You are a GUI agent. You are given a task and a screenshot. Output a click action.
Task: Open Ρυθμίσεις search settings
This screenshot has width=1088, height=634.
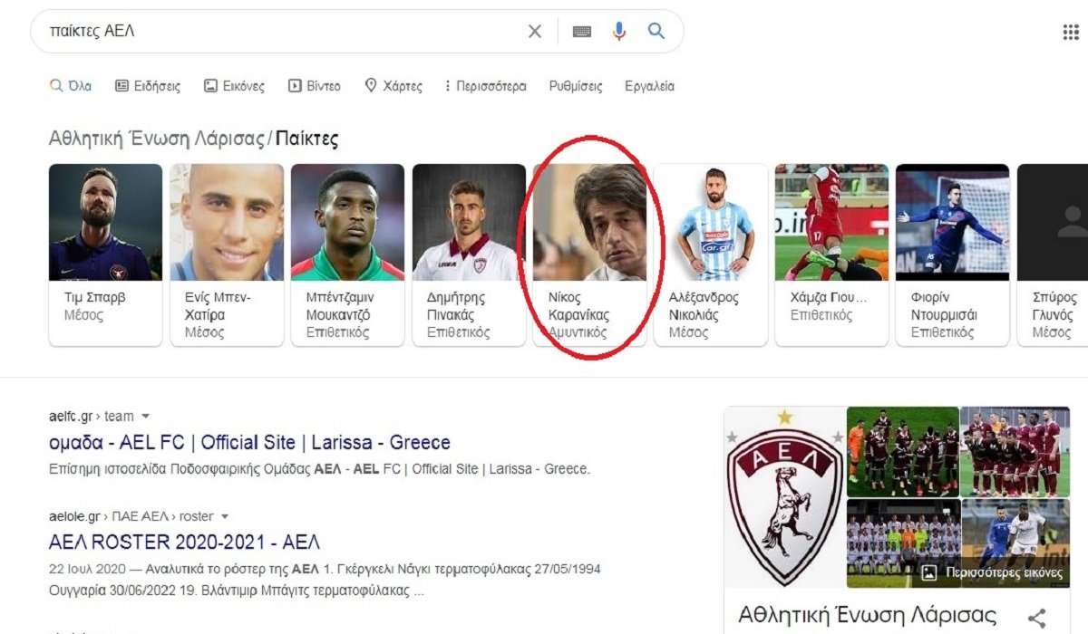point(576,87)
